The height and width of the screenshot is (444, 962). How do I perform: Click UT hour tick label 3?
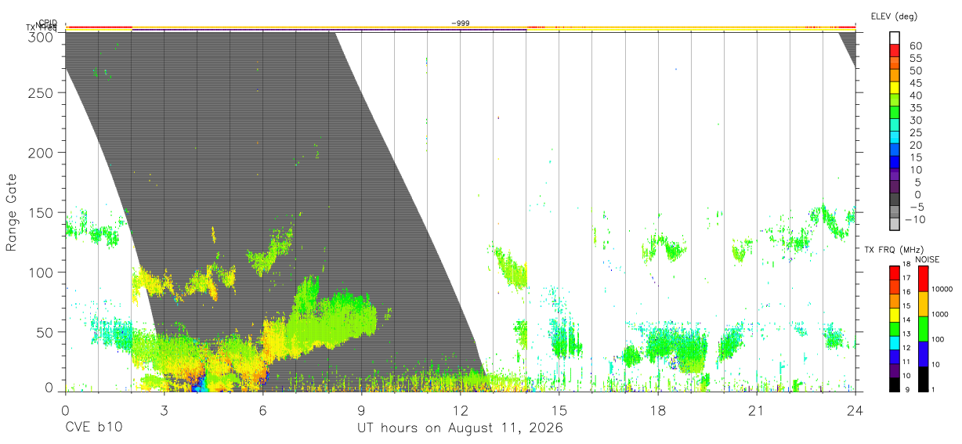click(164, 411)
